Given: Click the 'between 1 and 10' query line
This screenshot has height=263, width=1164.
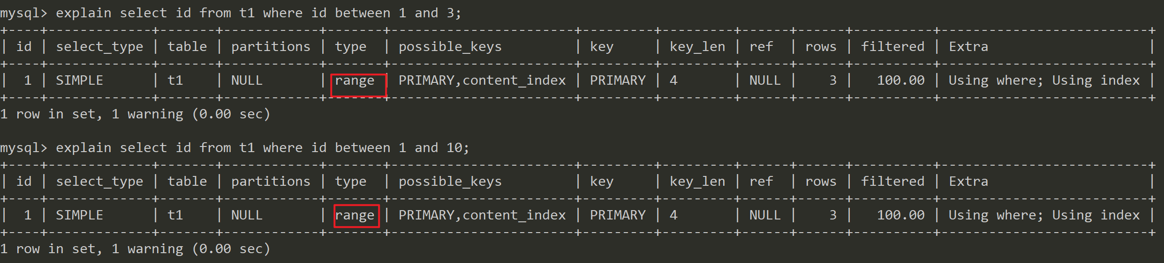Looking at the screenshot, I should tap(234, 148).
